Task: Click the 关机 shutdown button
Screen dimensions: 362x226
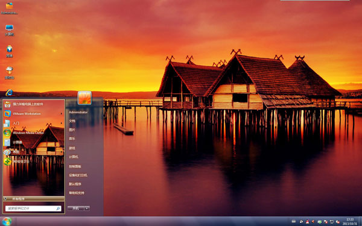Action: tap(76, 209)
